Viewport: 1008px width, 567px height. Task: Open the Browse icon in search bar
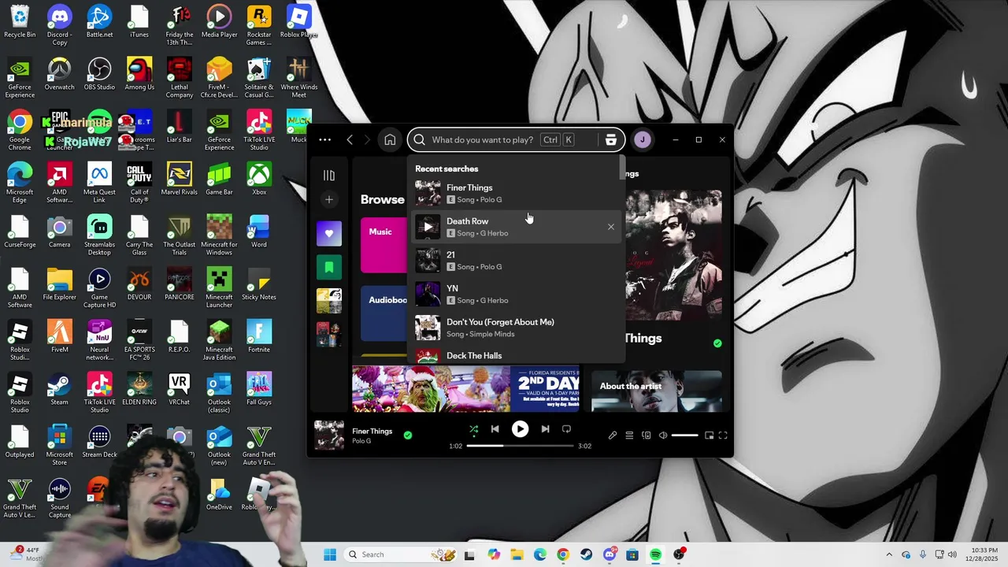[610, 139]
